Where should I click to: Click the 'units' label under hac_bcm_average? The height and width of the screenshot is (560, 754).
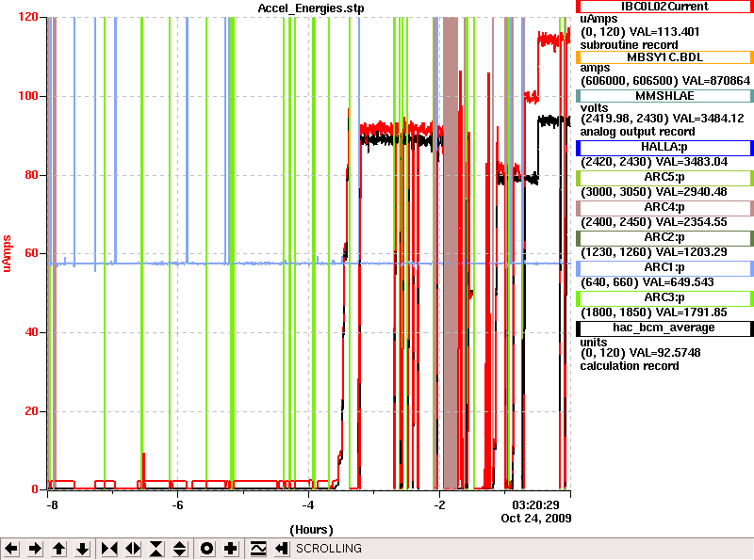coord(594,342)
